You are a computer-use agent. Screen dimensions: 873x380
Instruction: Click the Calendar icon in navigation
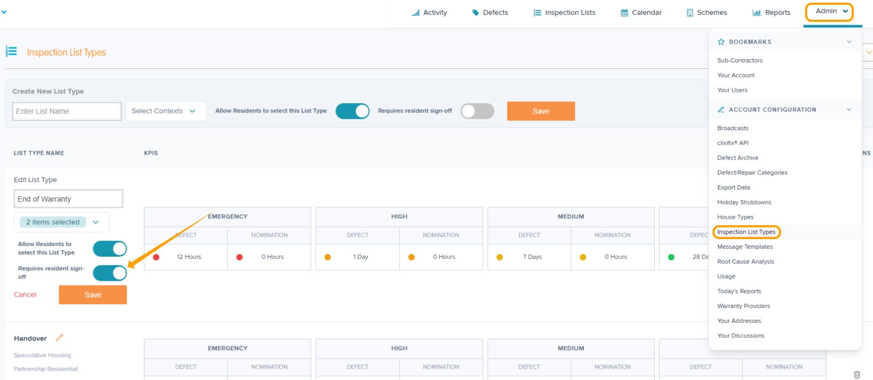tap(624, 13)
